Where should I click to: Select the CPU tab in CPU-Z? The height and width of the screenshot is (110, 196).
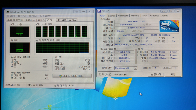tap(102, 16)
